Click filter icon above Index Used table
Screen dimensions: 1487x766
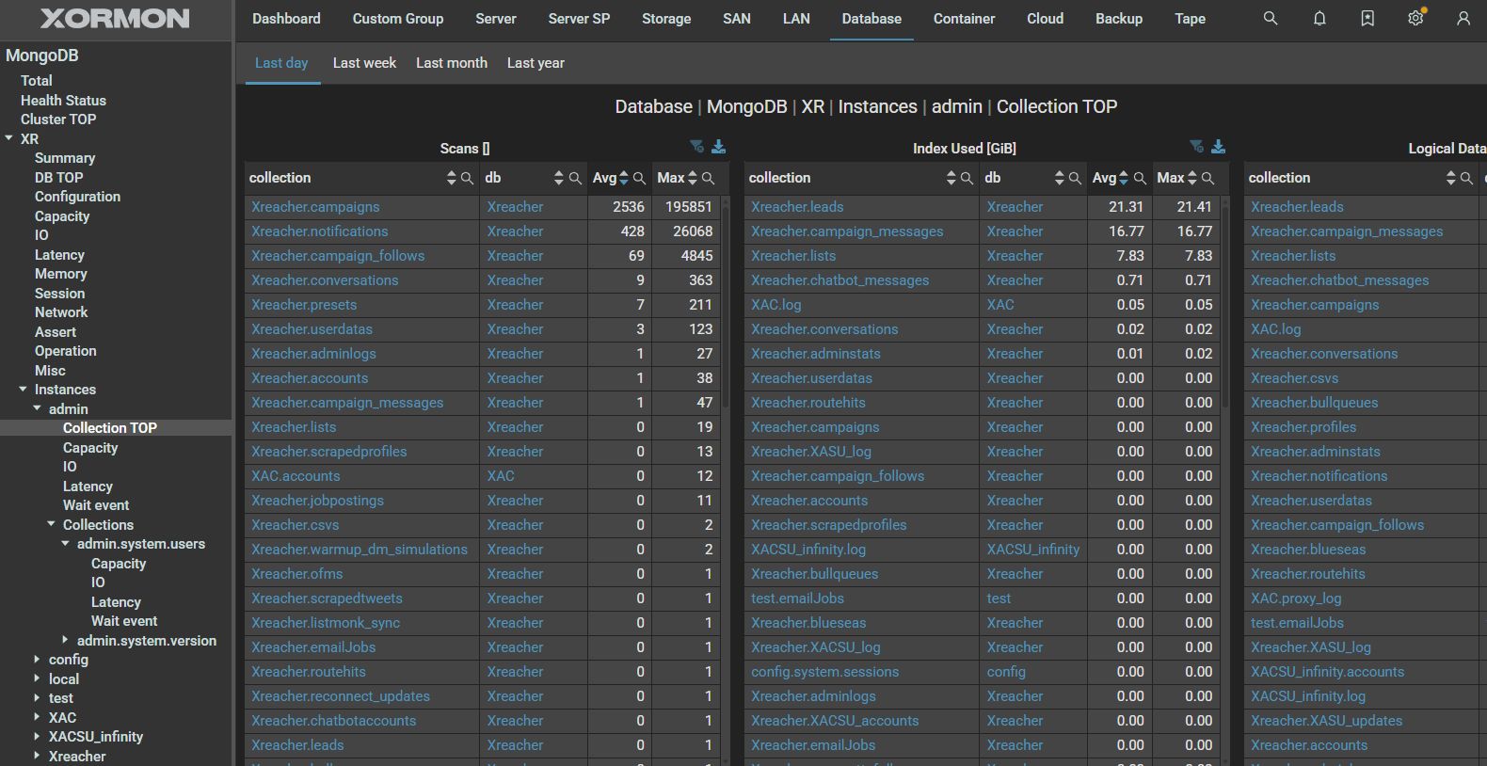pos(1196,147)
